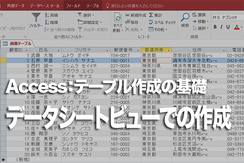The image size is (244, 163).
Task: Open 郵便番号 column filter arrow
Action: 138,51
